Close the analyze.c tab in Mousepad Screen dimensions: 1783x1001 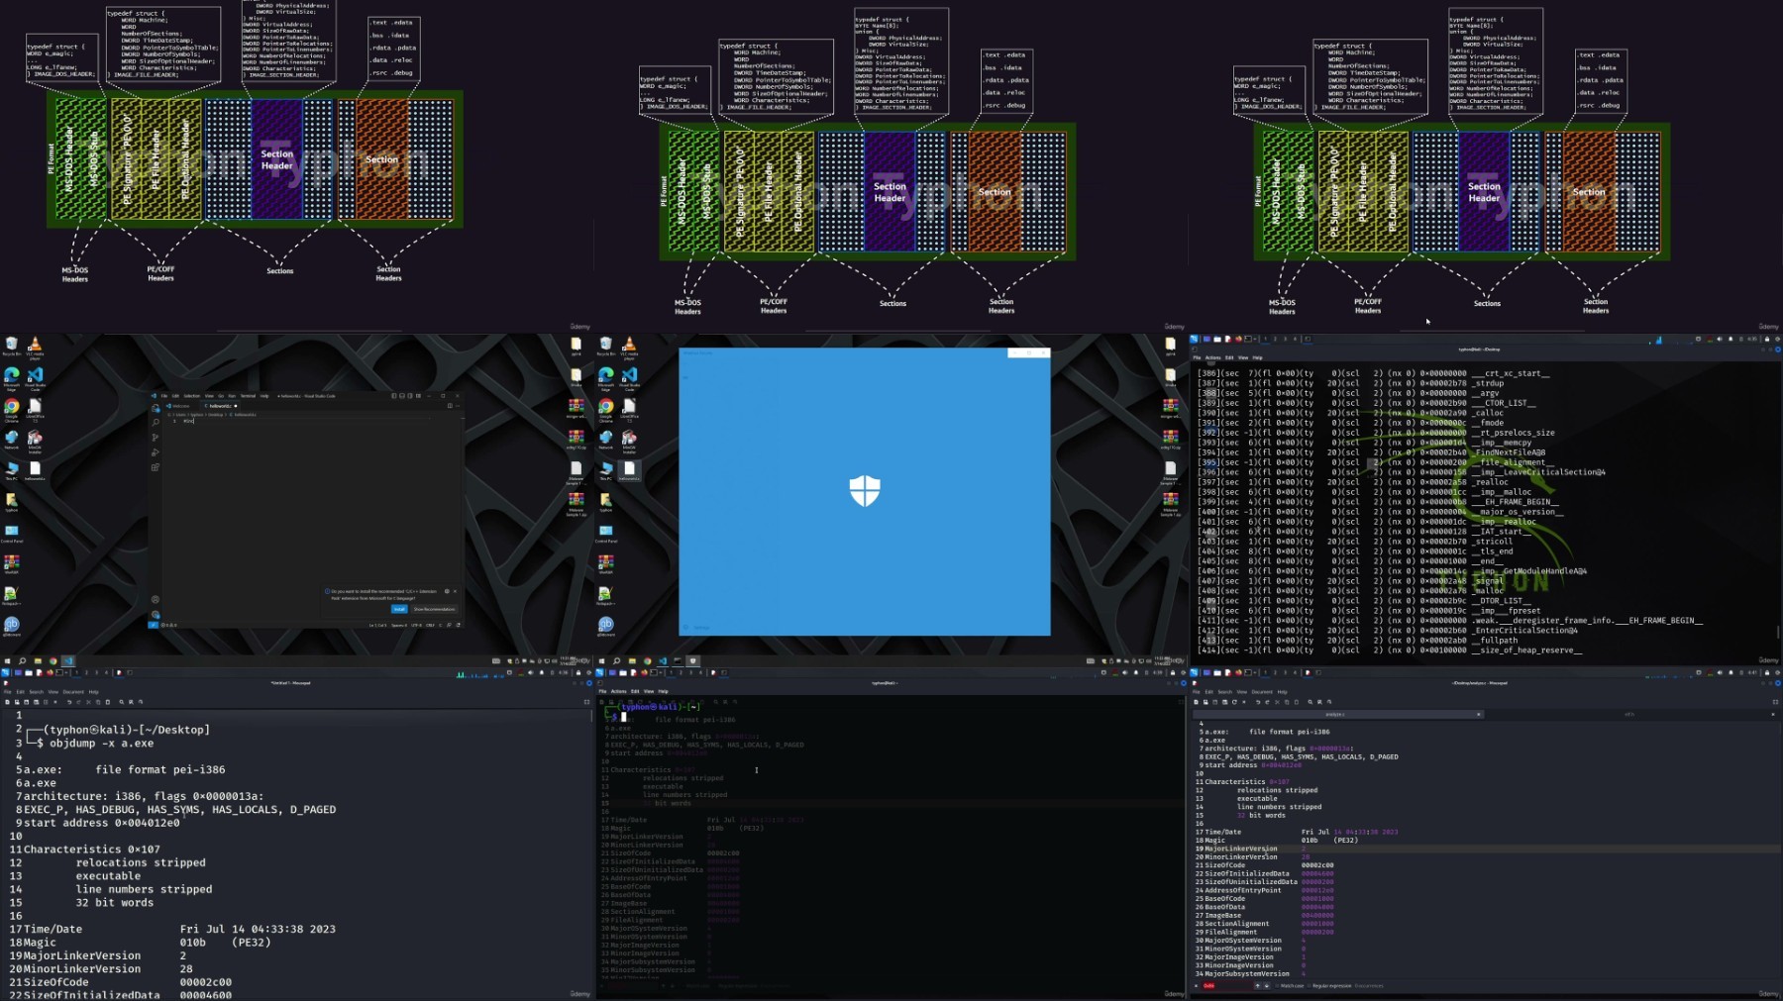point(1478,714)
